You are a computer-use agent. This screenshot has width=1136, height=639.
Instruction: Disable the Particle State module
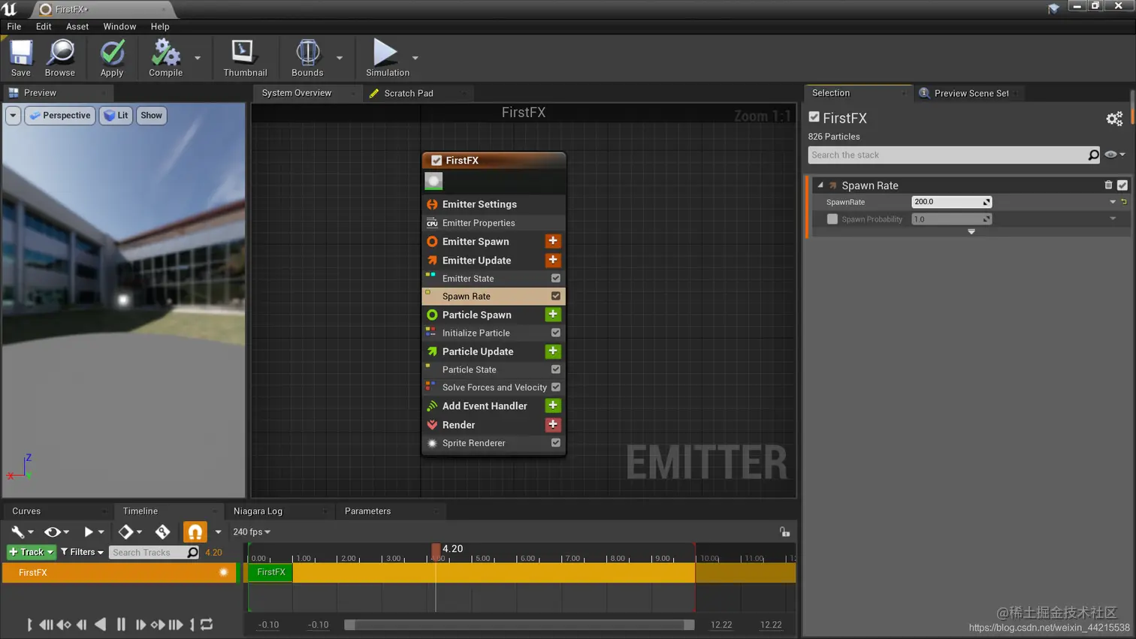click(556, 369)
